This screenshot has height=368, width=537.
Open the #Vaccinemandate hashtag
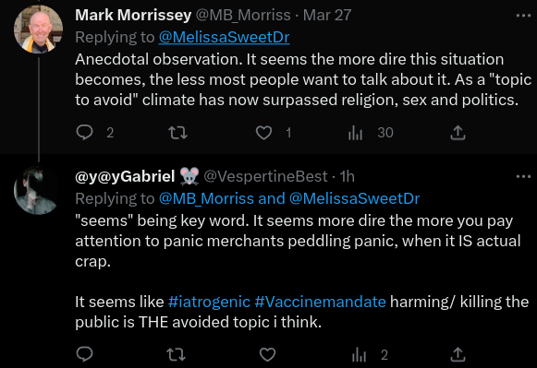pyautogui.click(x=320, y=302)
